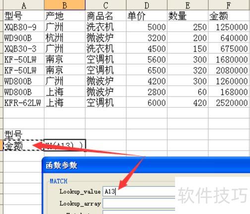Select the quantity 250 cell
250x214 pixels.
tap(187, 26)
